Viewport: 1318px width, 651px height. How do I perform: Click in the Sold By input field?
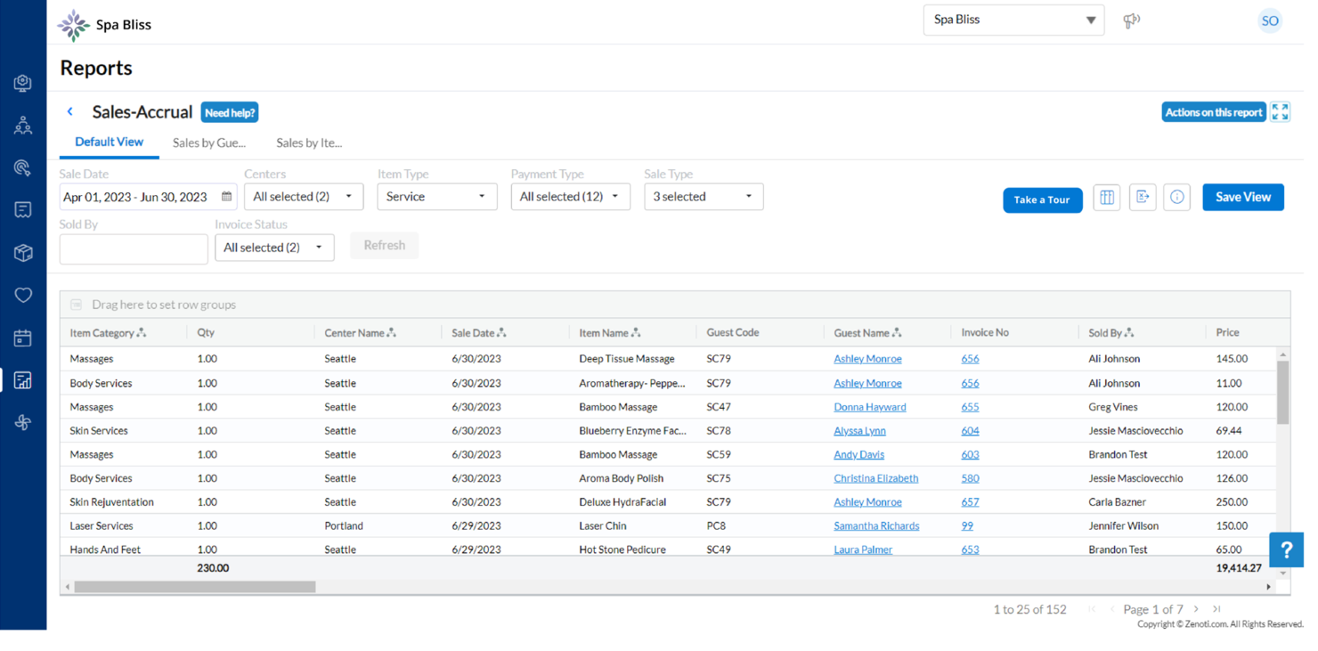134,249
